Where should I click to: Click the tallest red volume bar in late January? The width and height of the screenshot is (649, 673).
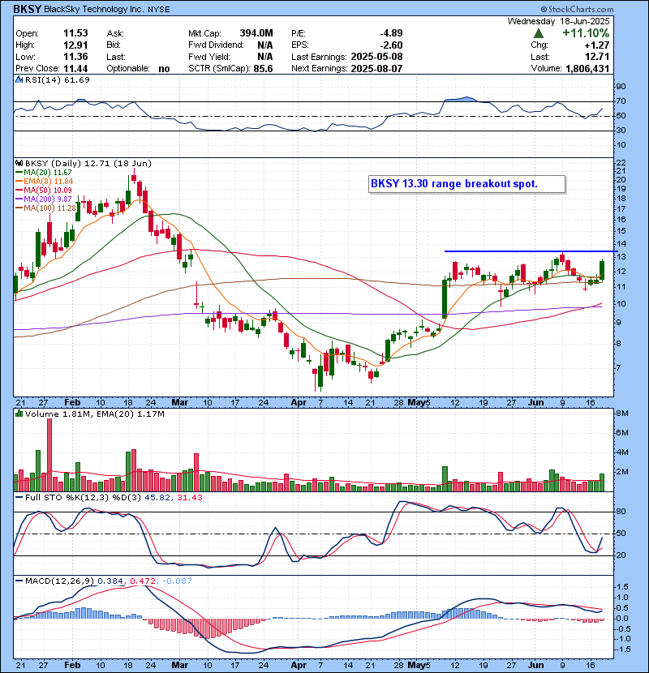[49, 455]
